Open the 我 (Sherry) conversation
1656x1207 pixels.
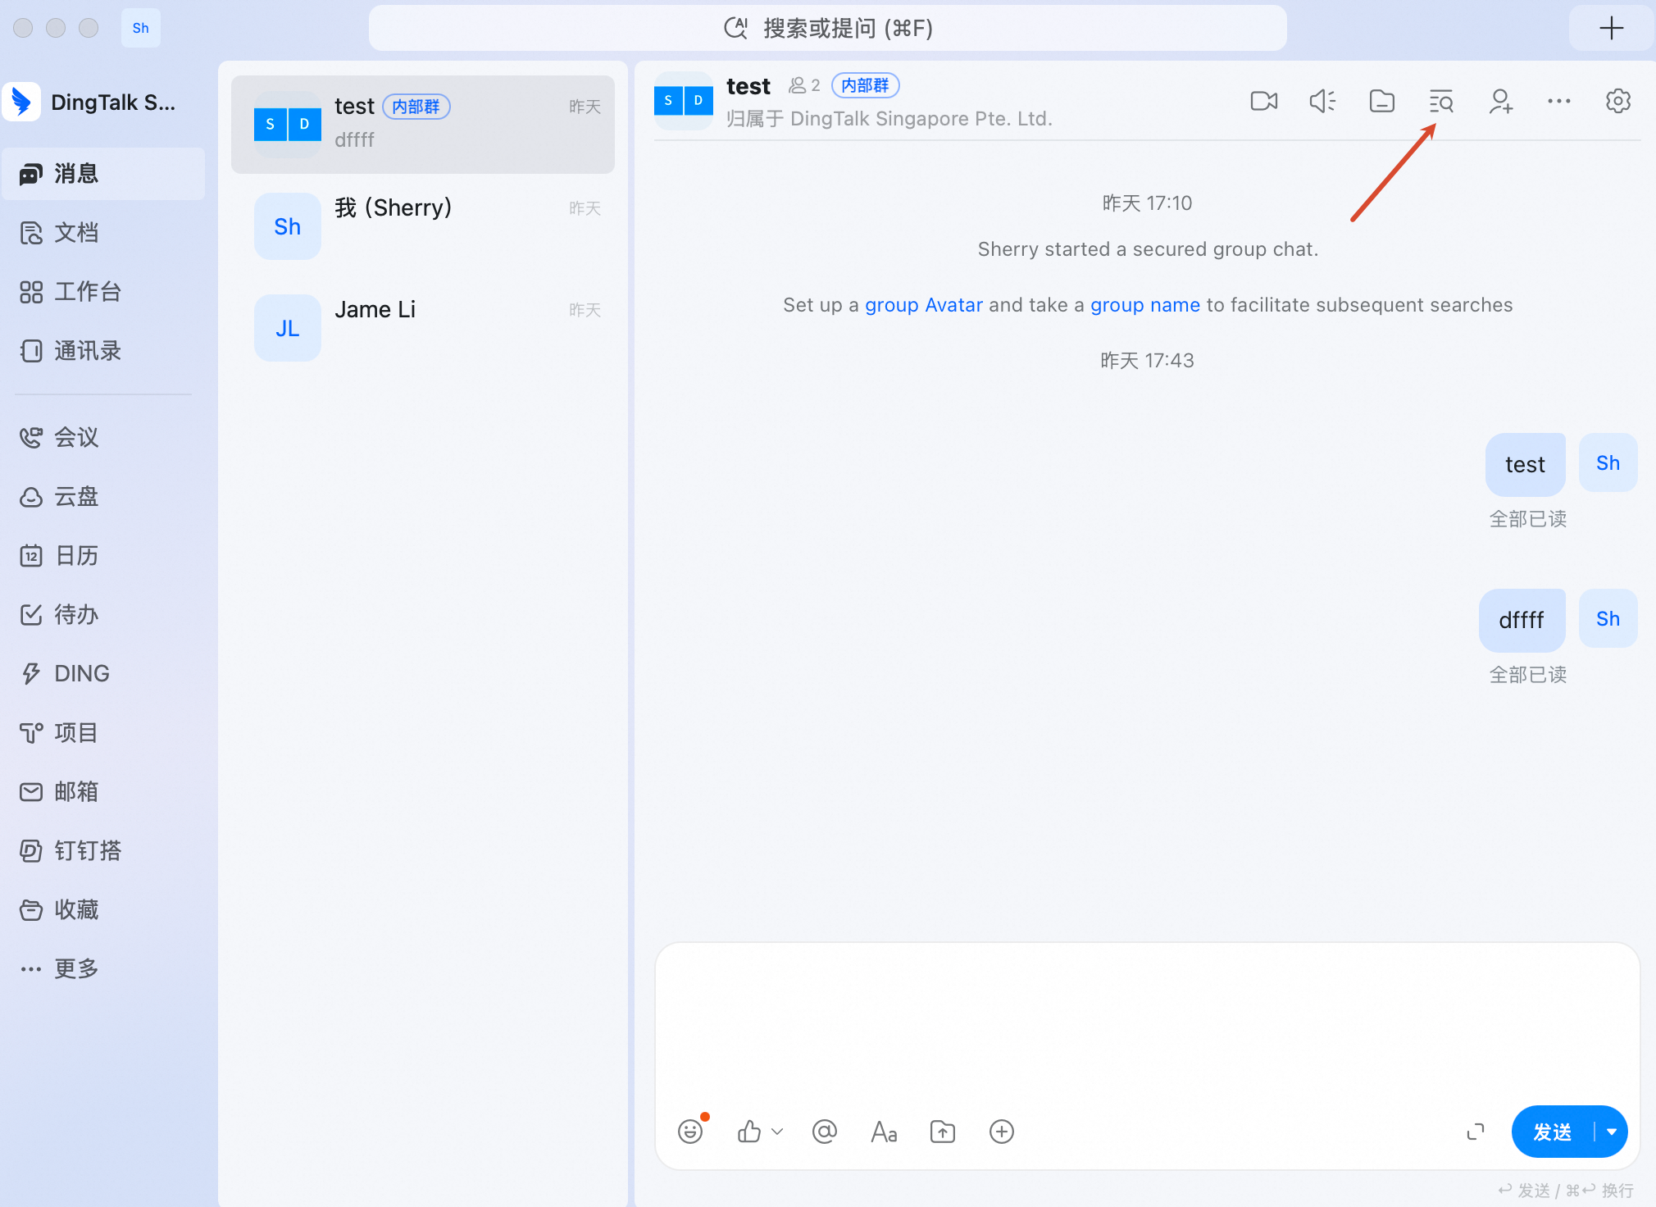click(x=423, y=226)
